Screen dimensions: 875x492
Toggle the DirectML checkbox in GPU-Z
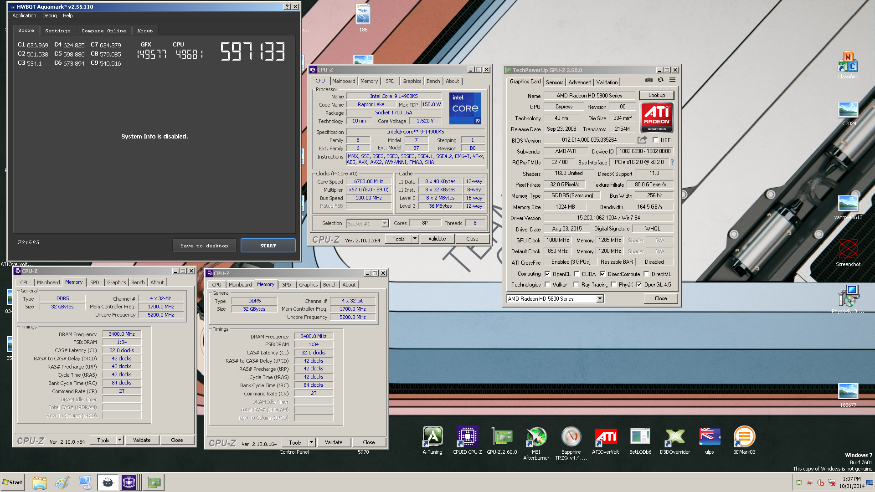pos(646,274)
